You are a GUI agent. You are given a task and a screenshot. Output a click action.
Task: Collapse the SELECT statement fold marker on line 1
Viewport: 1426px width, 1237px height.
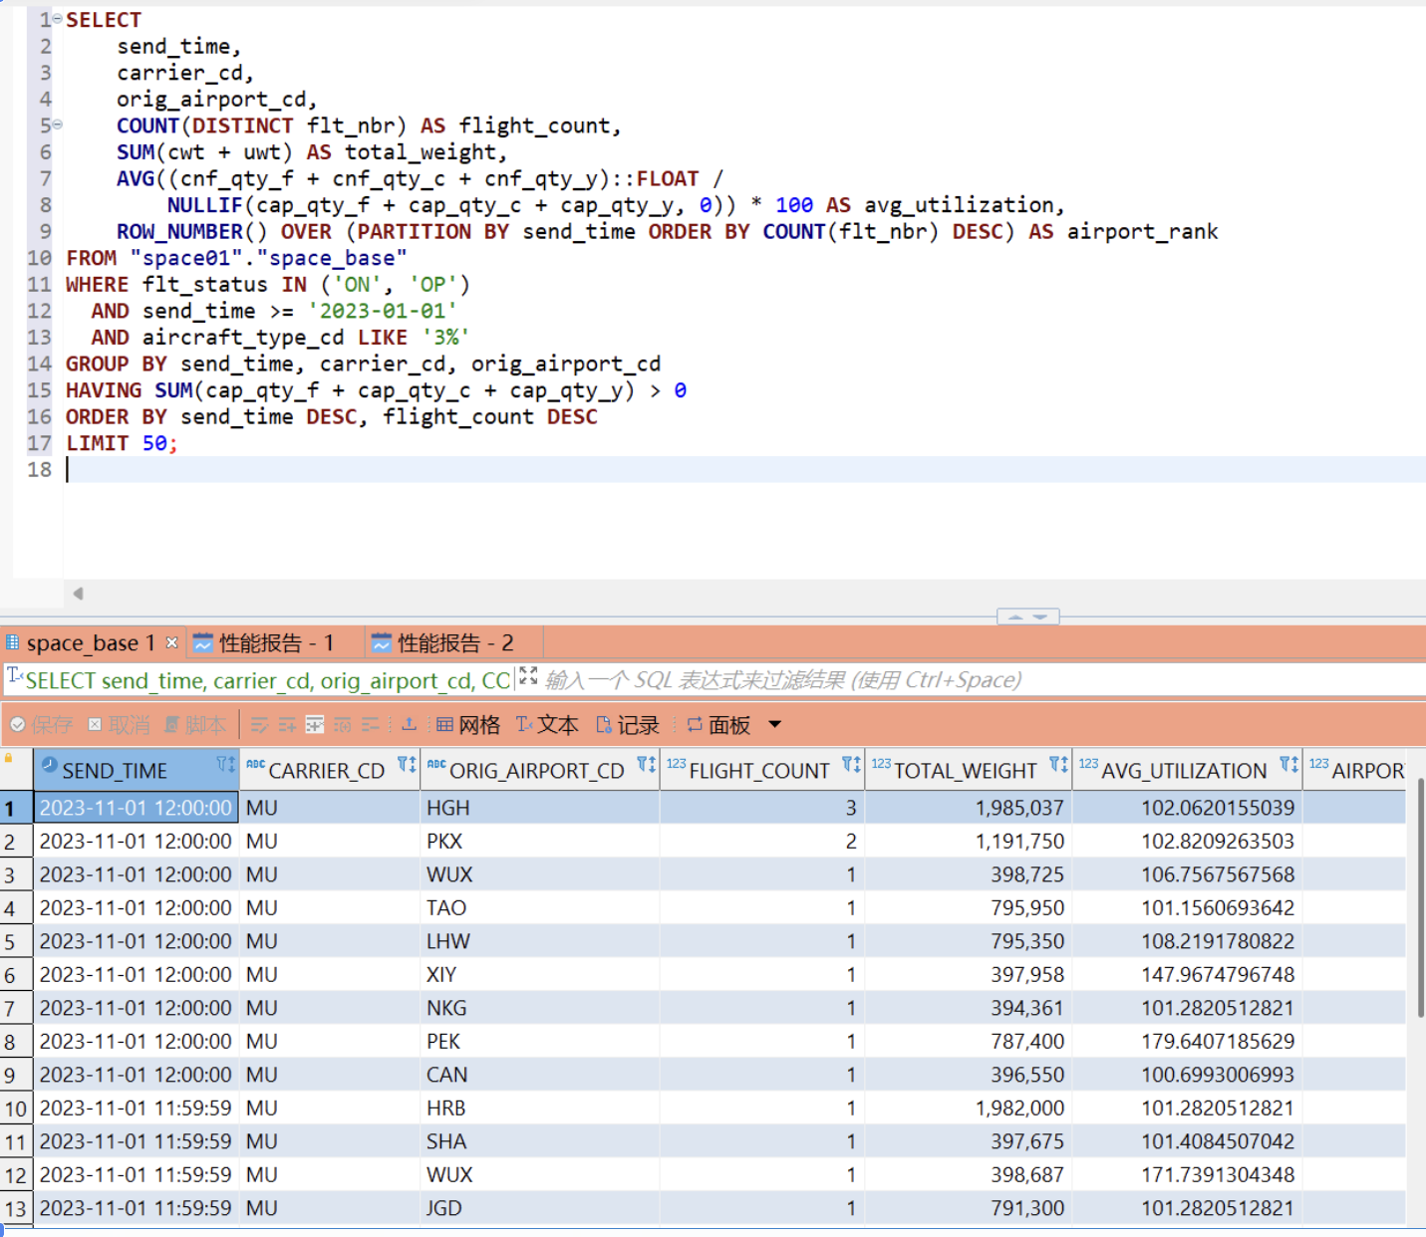pyautogui.click(x=57, y=19)
